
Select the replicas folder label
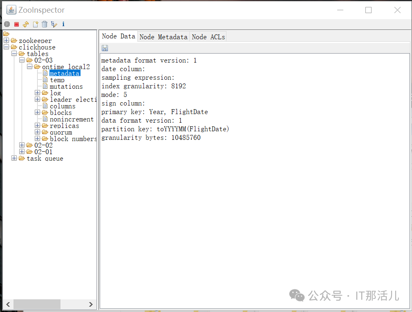click(65, 126)
